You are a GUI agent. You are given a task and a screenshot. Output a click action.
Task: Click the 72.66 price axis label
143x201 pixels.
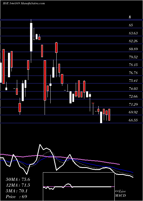click(x=133, y=96)
